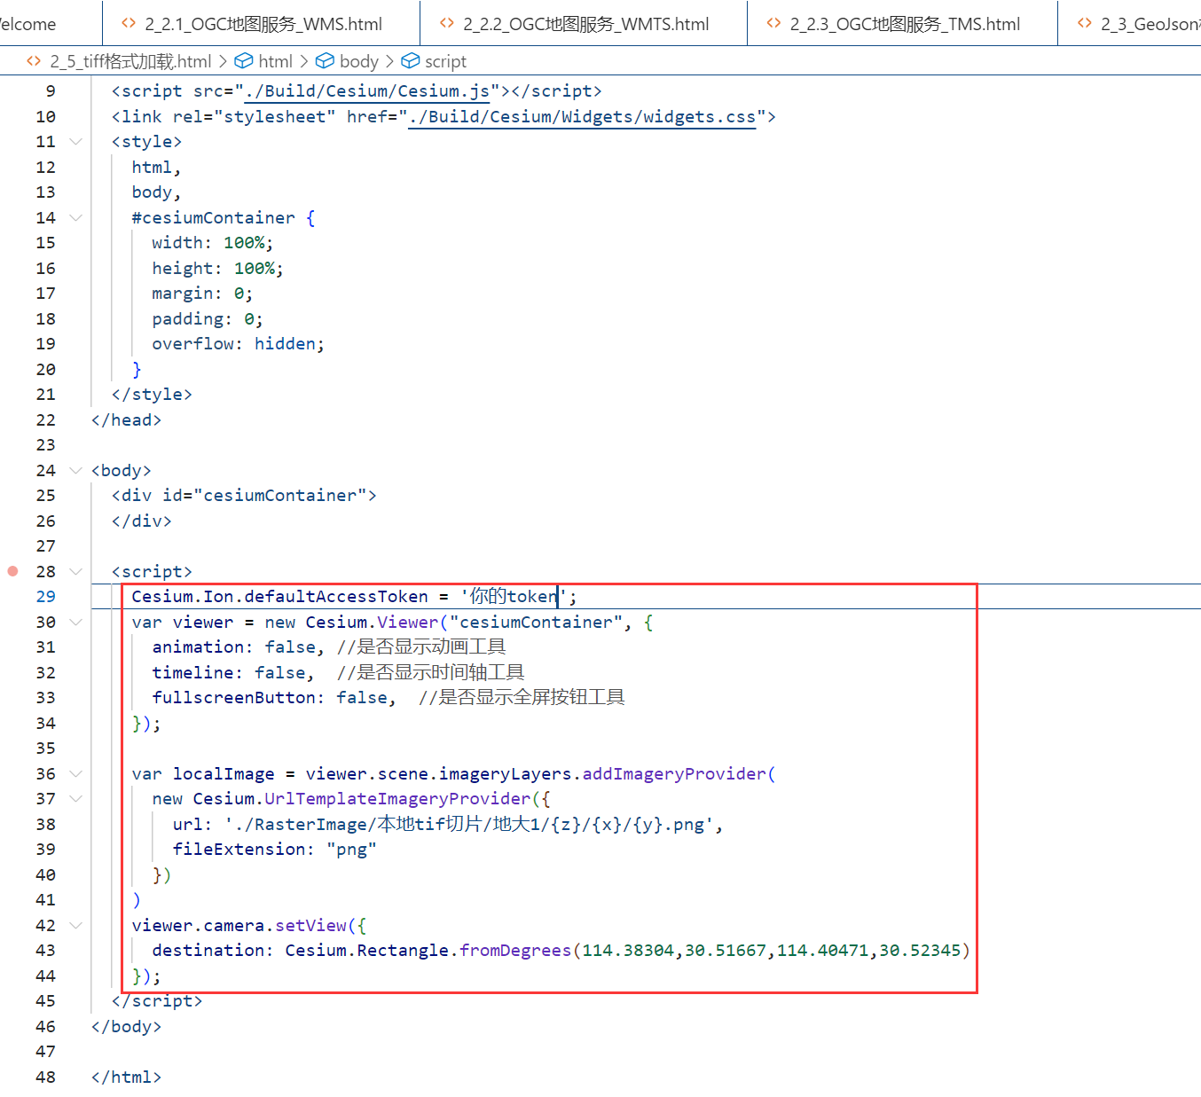The width and height of the screenshot is (1201, 1097).
Task: Click the cube icon beside script breadcrumb
Action: (410, 61)
